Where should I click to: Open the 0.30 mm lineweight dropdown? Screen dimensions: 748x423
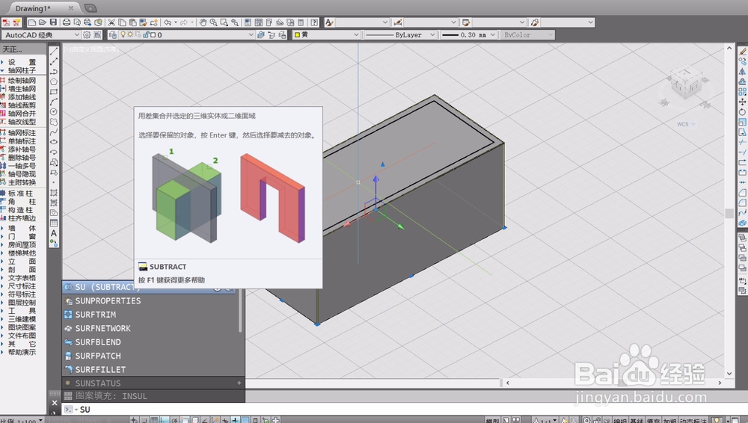(x=468, y=35)
